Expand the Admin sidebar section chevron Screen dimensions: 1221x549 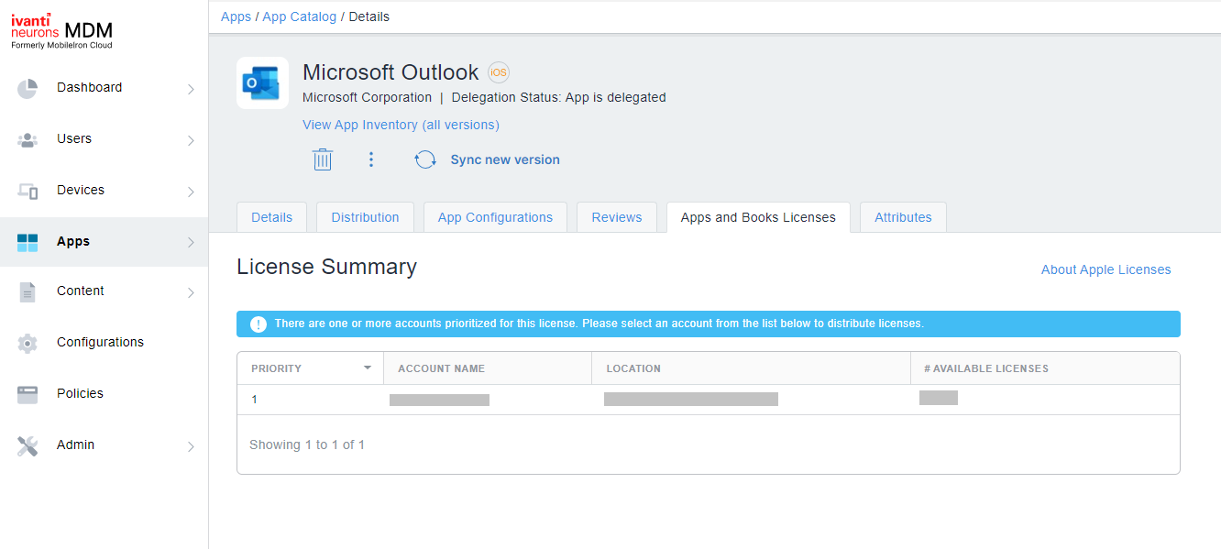tap(192, 446)
